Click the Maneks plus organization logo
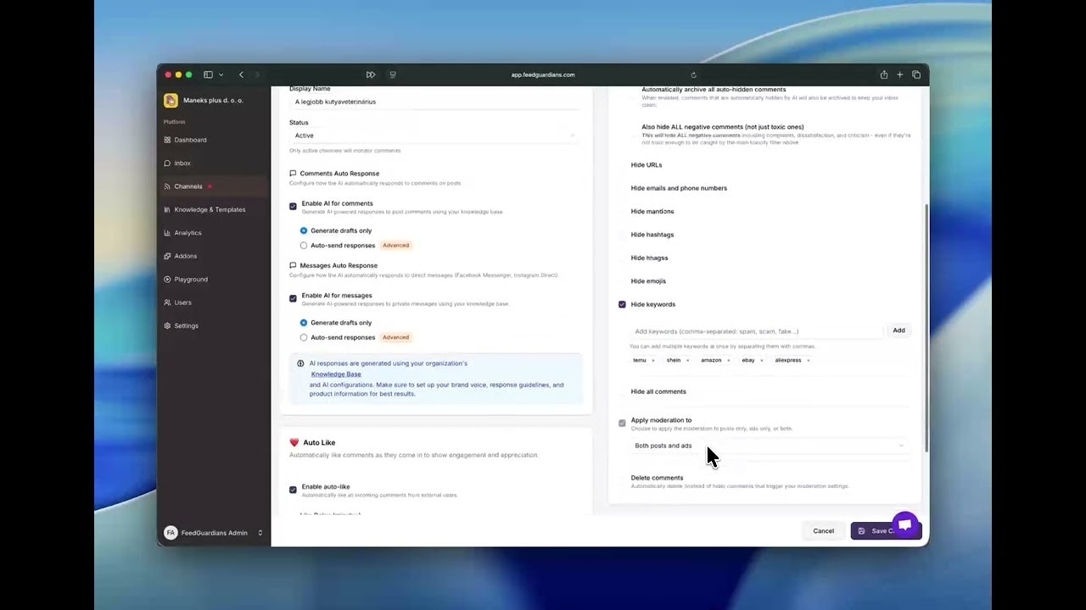 click(171, 100)
